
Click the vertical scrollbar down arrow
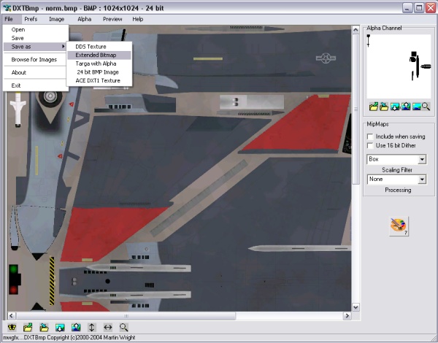pos(356,307)
